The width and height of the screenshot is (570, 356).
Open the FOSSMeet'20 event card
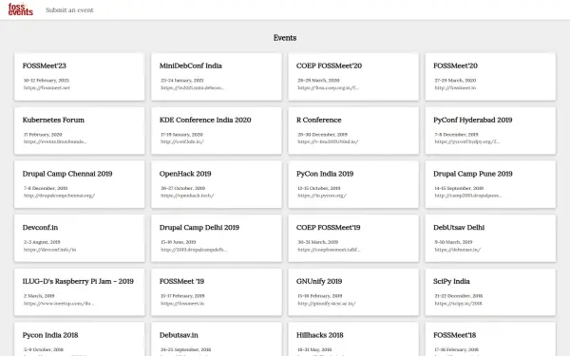coord(490,77)
